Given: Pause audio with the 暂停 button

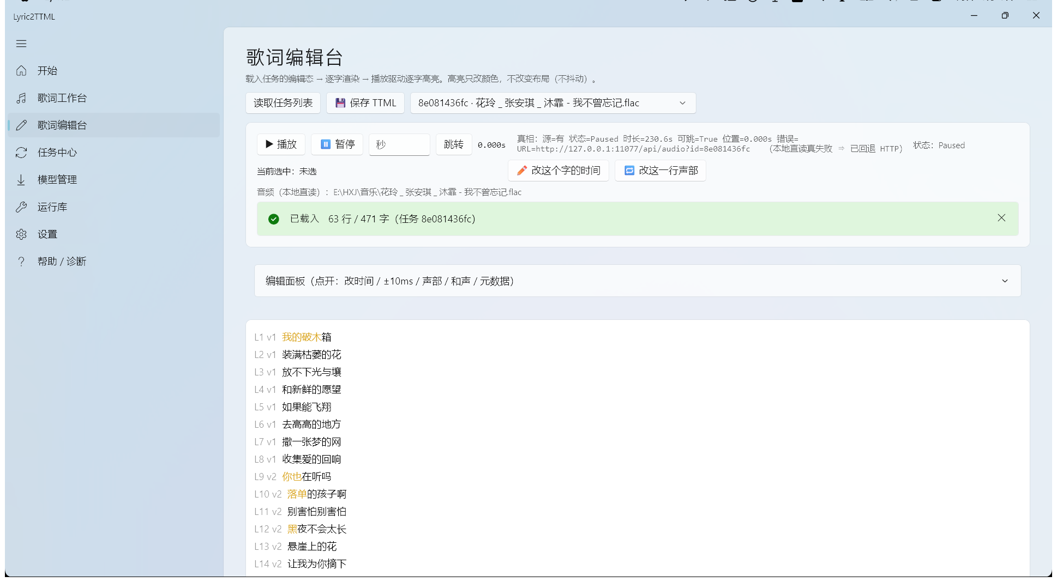Looking at the screenshot, I should click(337, 144).
